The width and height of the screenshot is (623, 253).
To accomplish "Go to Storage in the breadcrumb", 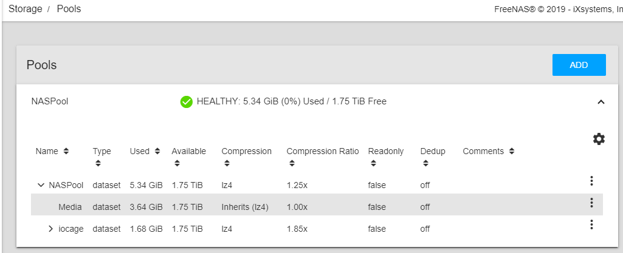I will coord(26,9).
